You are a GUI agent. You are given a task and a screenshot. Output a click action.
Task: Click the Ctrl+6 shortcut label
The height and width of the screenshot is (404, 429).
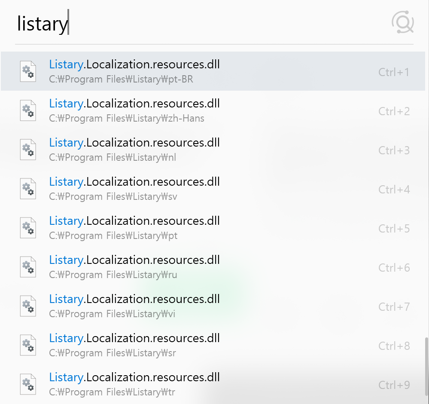click(x=394, y=268)
